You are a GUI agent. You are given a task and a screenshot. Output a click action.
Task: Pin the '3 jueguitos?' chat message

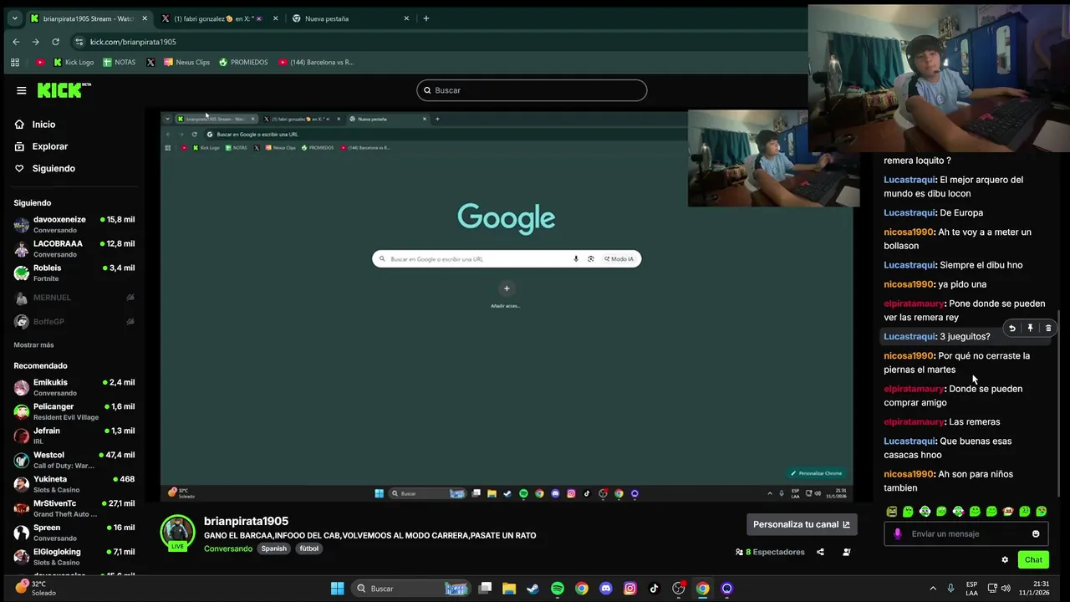pos(1030,329)
